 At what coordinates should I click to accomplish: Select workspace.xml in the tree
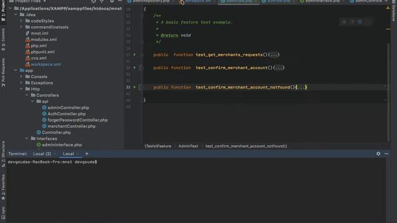point(45,64)
